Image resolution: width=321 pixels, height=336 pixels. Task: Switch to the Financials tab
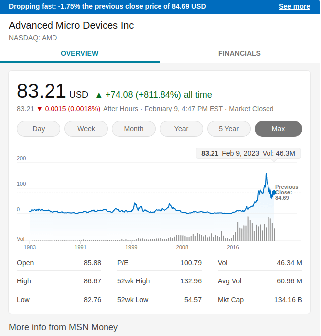point(239,53)
